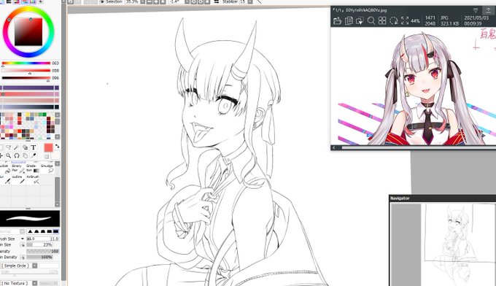Image resolution: width=496 pixels, height=286 pixels.
Task: Adjust the Brush Size slider 11.0
Action: (x=43, y=239)
